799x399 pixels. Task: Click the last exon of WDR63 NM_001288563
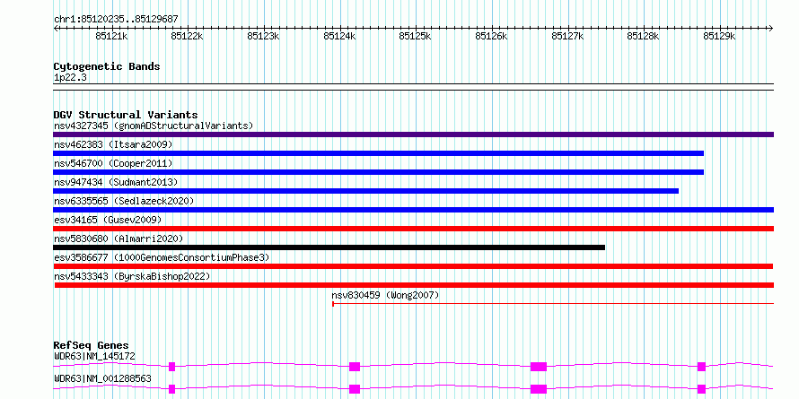coord(702,389)
